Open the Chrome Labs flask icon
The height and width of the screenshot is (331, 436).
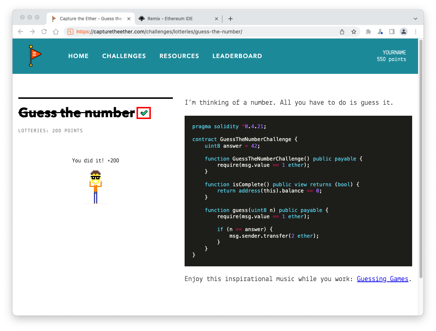coord(380,32)
